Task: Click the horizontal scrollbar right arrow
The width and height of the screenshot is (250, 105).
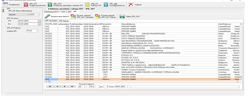Action: (x=238, y=82)
